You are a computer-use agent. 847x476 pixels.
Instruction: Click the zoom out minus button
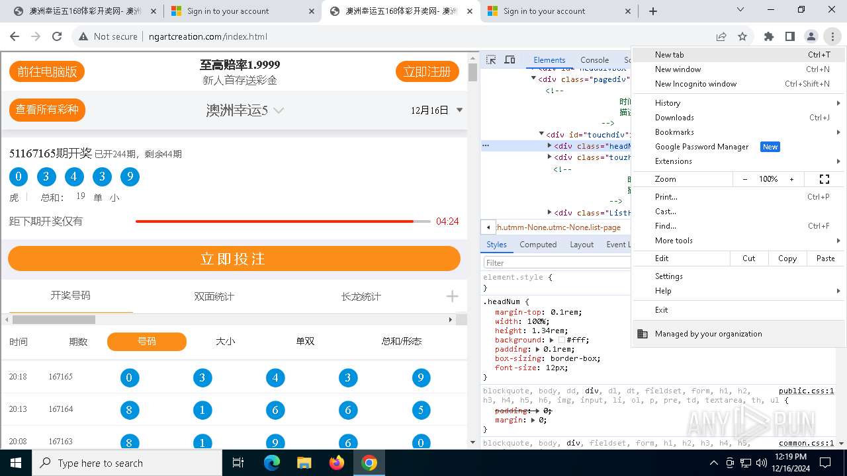point(745,179)
